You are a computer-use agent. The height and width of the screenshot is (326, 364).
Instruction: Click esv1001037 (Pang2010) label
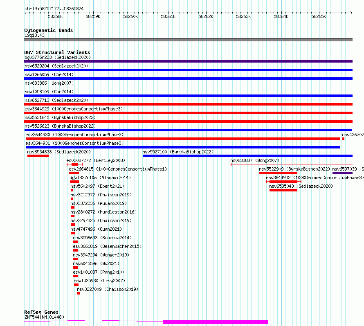(x=99, y=272)
